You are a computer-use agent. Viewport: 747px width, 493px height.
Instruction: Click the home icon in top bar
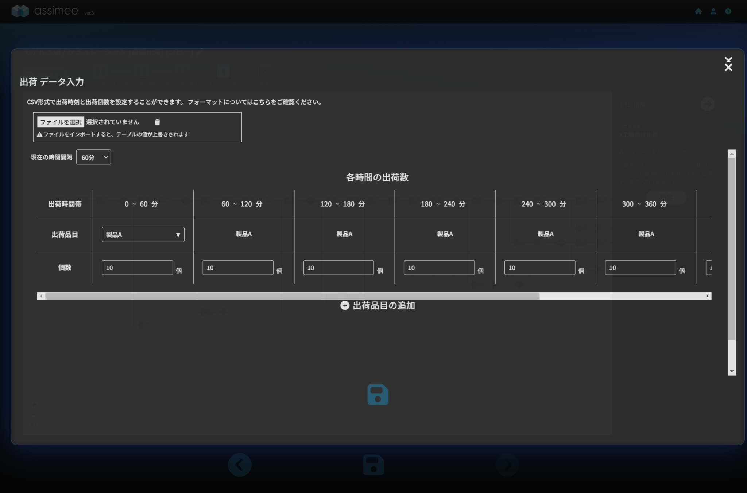pyautogui.click(x=698, y=11)
